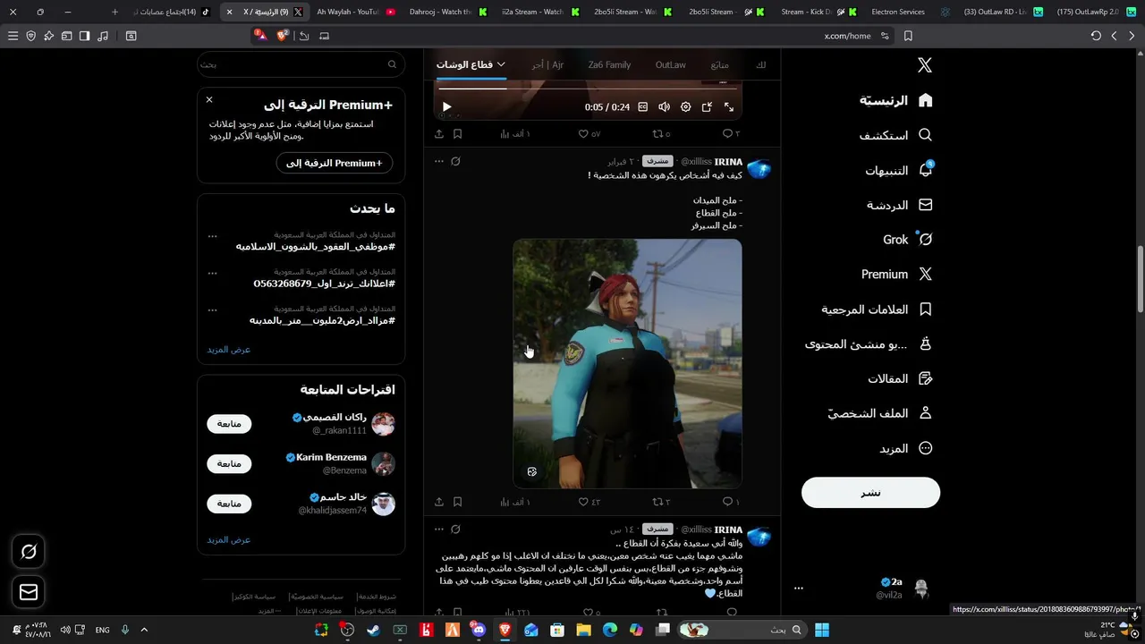Open Bookmarks (العلامات المرجعية)
This screenshot has width=1145, height=644.
pyautogui.click(x=877, y=309)
